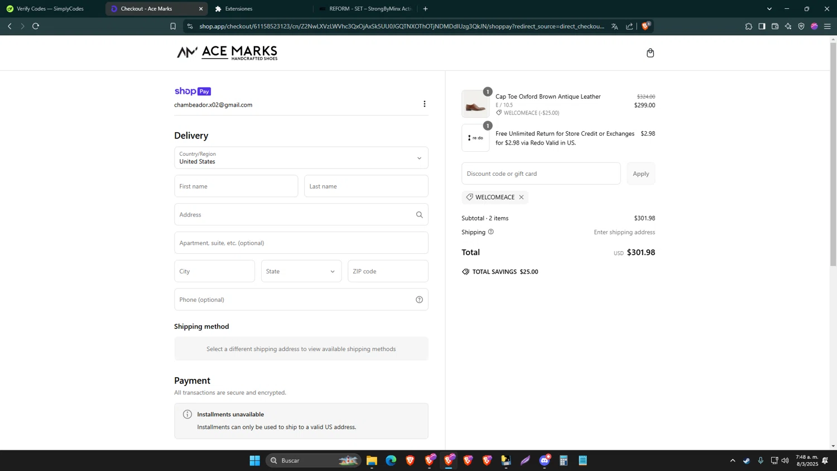Open the browser profile avatar
837x471 pixels.
point(814,26)
